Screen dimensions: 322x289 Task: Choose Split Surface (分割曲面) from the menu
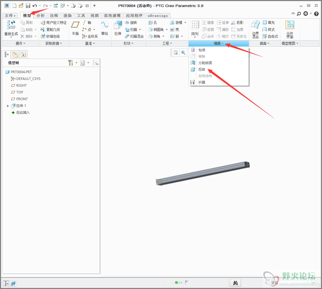[219, 63]
